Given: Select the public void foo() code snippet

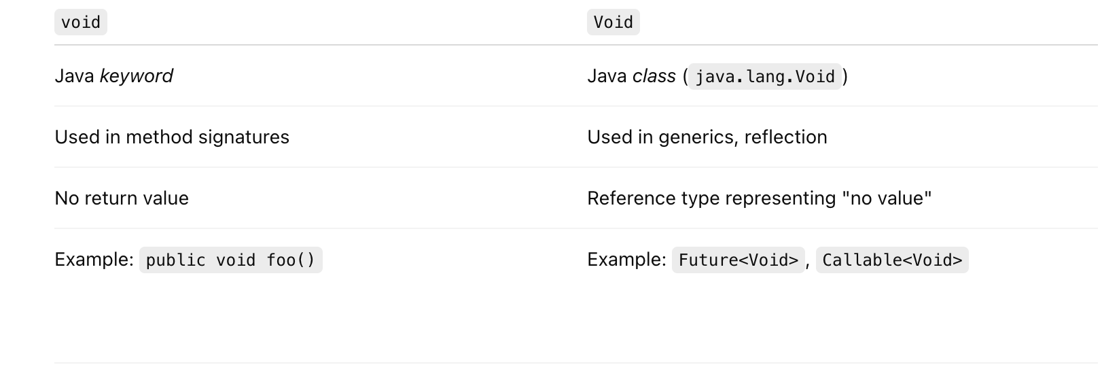Looking at the screenshot, I should tap(230, 260).
